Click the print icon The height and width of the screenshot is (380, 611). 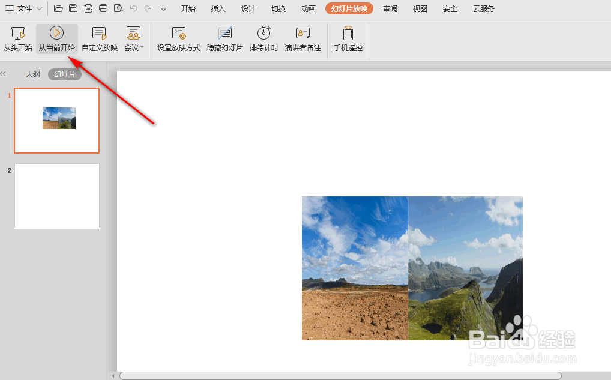(103, 8)
